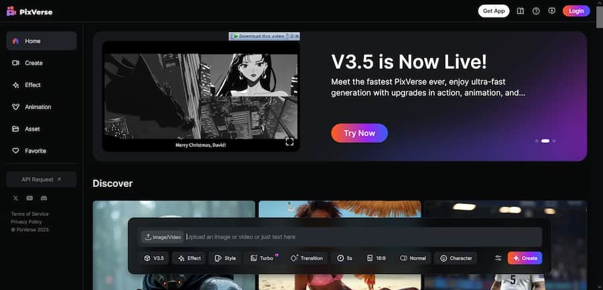
Task: Click the Discover section heading
Action: pyautogui.click(x=113, y=184)
